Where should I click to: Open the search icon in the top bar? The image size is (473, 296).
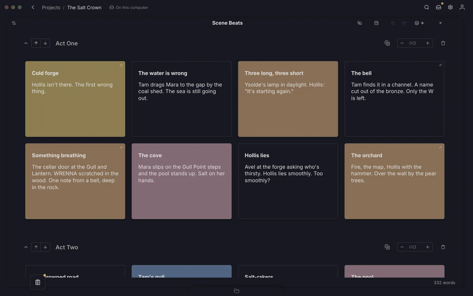coord(427,7)
